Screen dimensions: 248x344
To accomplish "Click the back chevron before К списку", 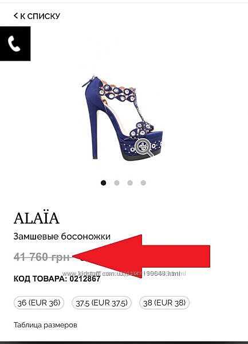I will click(15, 15).
